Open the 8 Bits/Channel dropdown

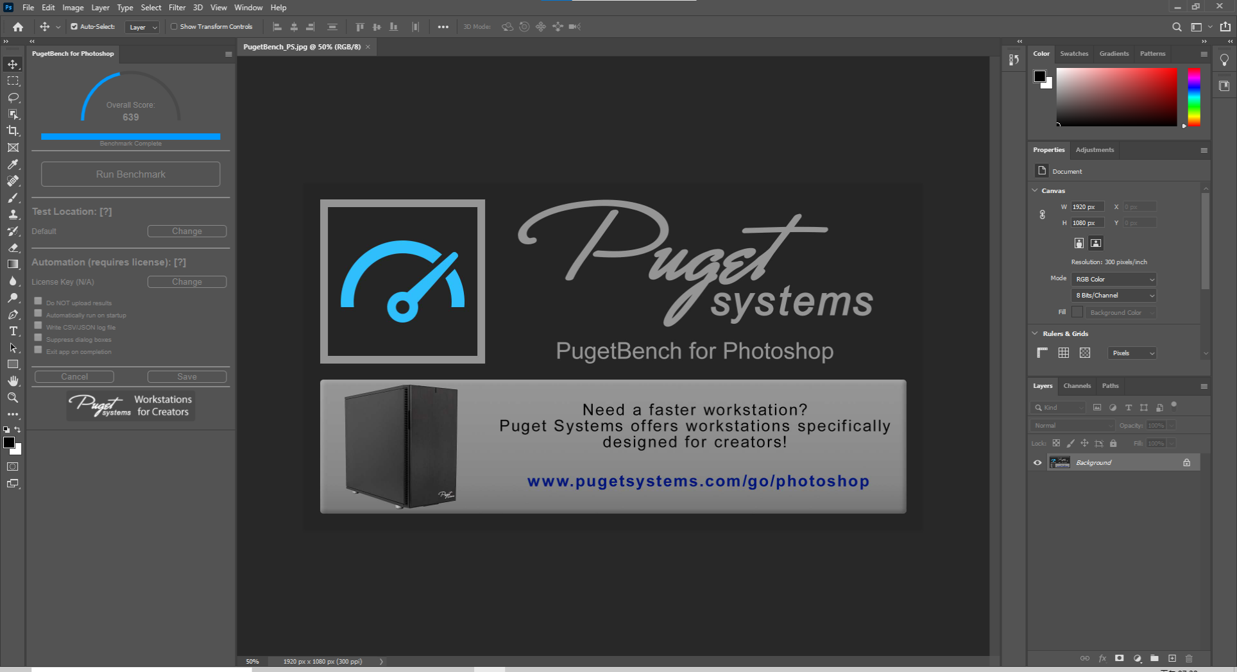(x=1114, y=295)
